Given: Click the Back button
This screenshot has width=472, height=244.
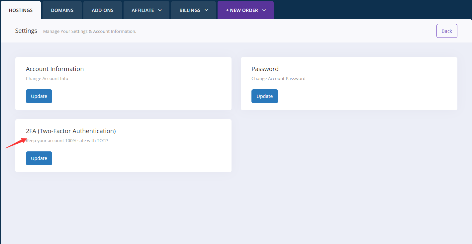Looking at the screenshot, I should click(x=446, y=31).
